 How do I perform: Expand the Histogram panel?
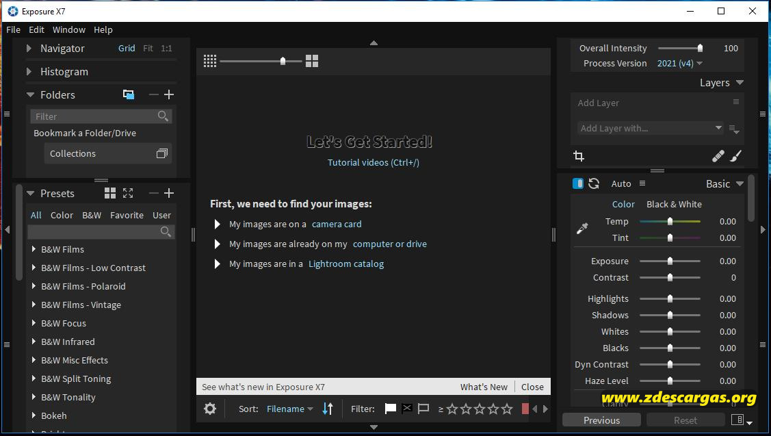pyautogui.click(x=29, y=71)
